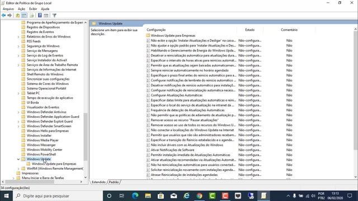Launch Google Chrome from the taskbar
358x201 pixels.
199,196
